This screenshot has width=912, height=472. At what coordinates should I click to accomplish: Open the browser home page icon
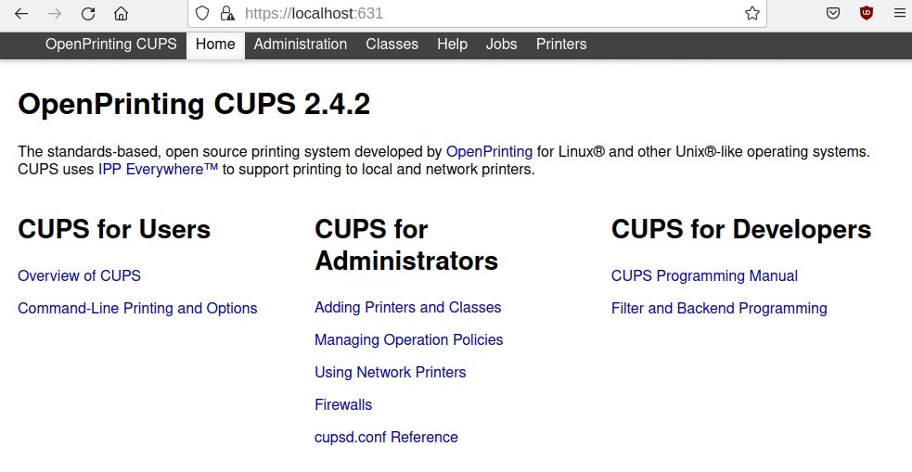121,13
